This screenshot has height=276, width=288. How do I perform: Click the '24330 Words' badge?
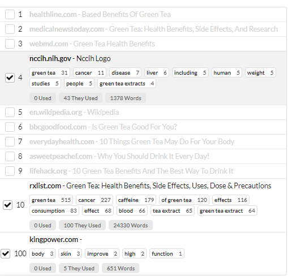click(131, 226)
